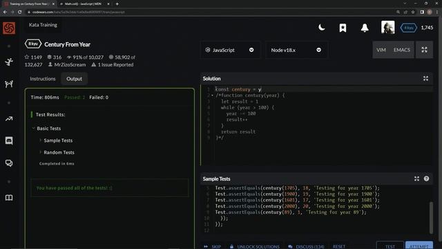442x249 pixels.
Task: Click the star count 1149
Action: (x=33, y=57)
